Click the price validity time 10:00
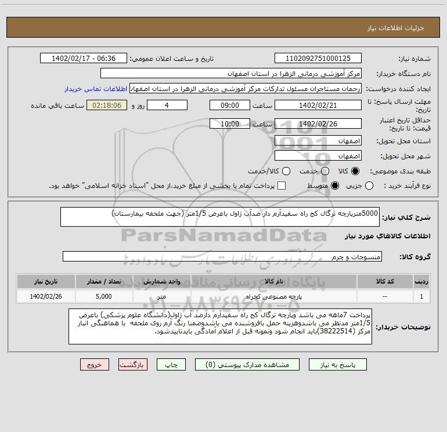The width and height of the screenshot is (447, 432). (230, 124)
